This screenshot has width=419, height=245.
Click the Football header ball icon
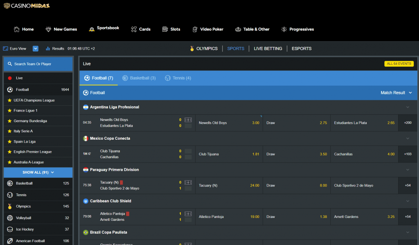pyautogui.click(x=86, y=93)
